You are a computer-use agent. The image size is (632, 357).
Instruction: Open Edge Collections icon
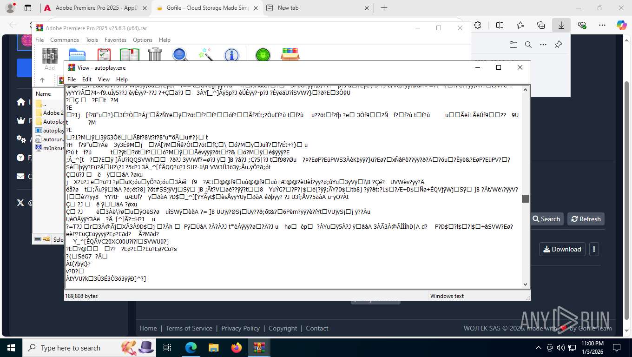(x=541, y=25)
